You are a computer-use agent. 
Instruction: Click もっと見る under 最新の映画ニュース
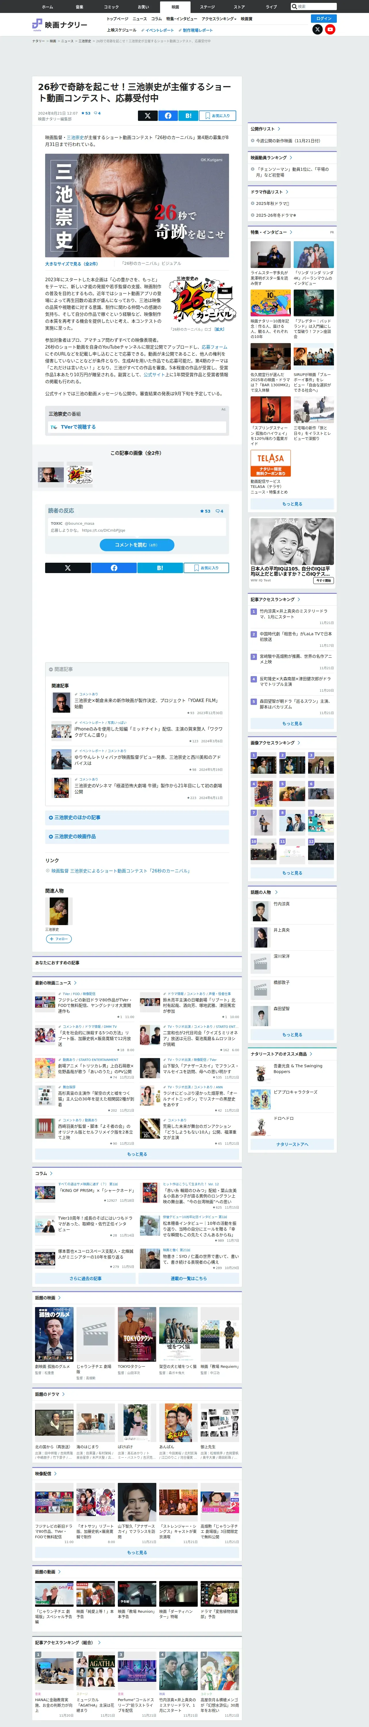[x=137, y=1154]
